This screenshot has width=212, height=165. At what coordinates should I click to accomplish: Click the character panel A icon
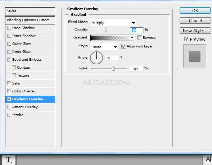[208, 159]
